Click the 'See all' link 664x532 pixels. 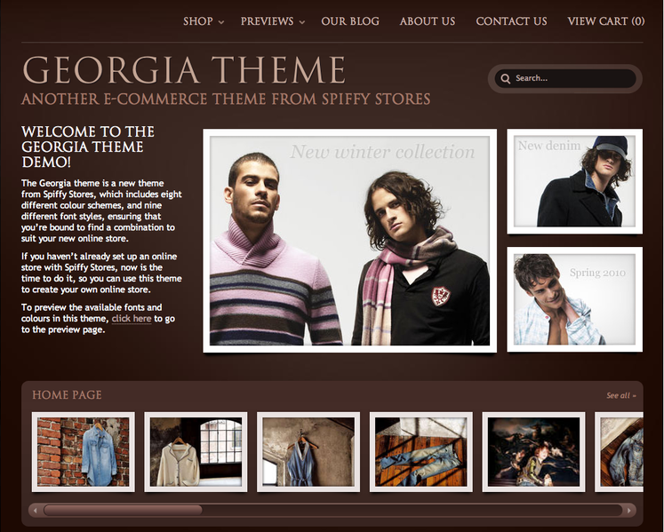pyautogui.click(x=621, y=395)
